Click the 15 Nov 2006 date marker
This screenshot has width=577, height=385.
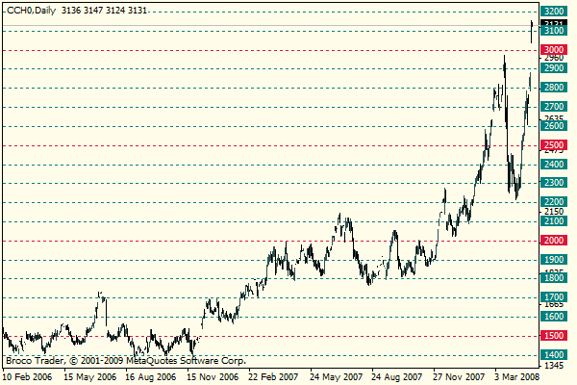coord(213,377)
